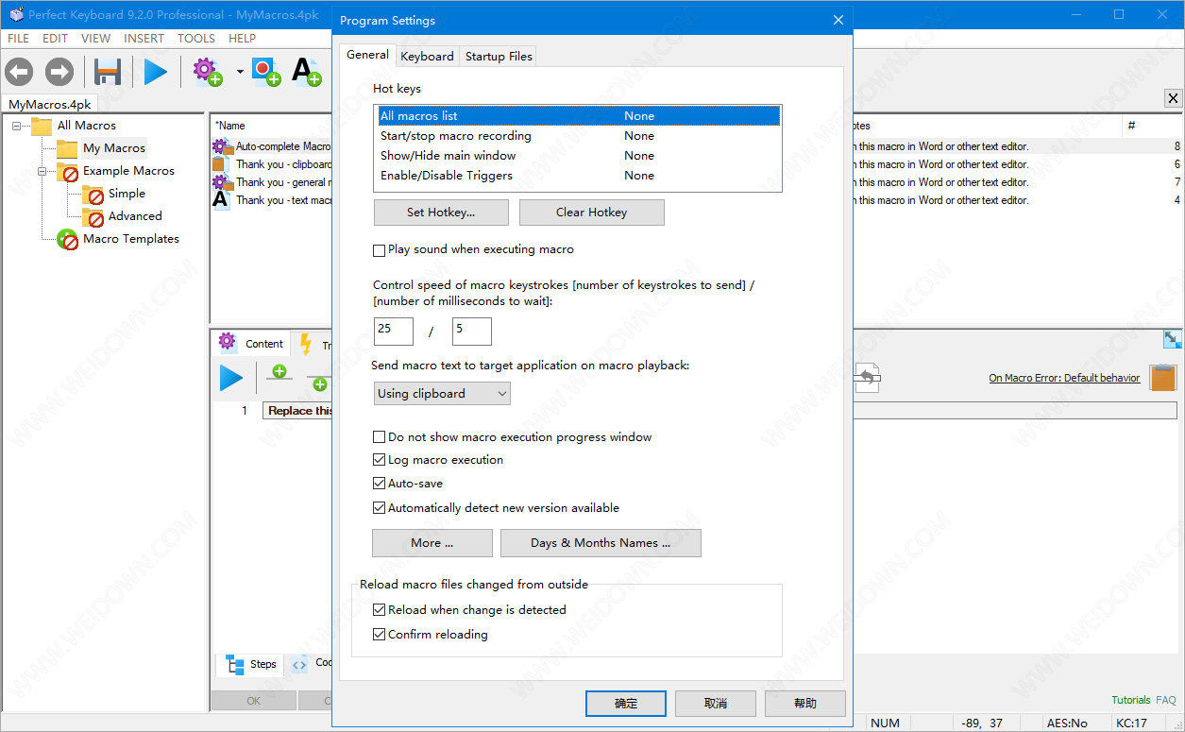Enable Play sound when executing macro
This screenshot has width=1185, height=732.
(x=380, y=250)
